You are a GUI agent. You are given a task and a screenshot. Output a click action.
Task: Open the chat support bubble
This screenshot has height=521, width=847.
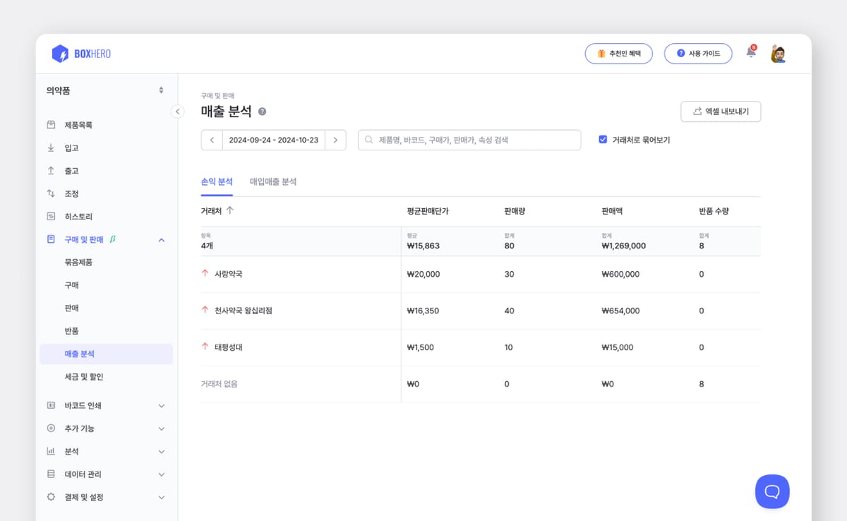(772, 491)
